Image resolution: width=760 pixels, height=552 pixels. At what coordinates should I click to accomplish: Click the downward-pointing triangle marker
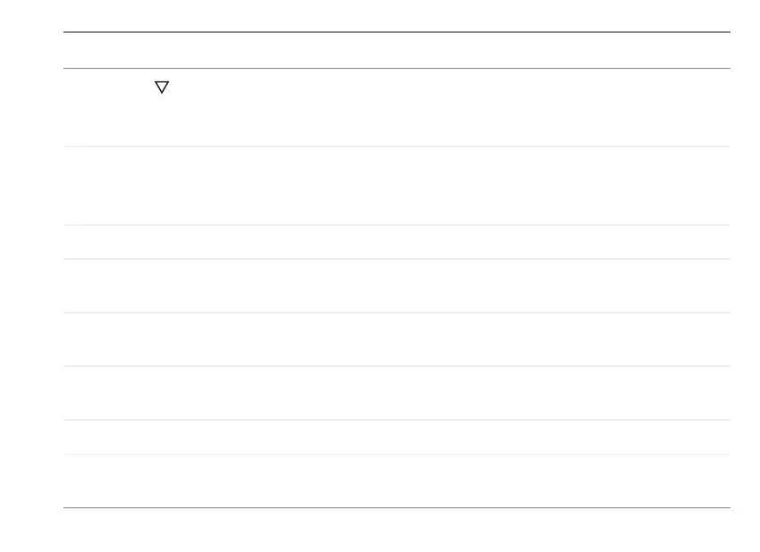coord(162,88)
